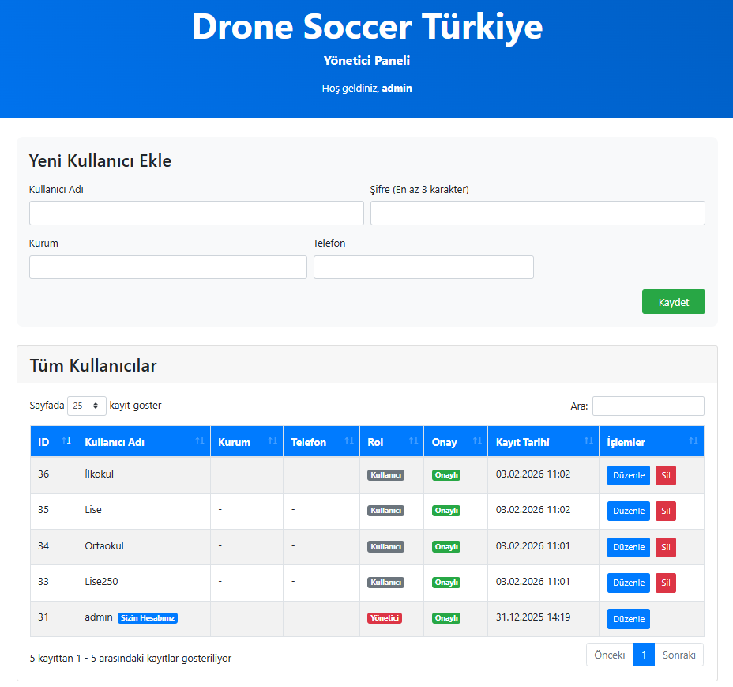Viewport: 733px width, 687px height.
Task: Click the İşlemler column sort arrows
Action: click(x=692, y=442)
